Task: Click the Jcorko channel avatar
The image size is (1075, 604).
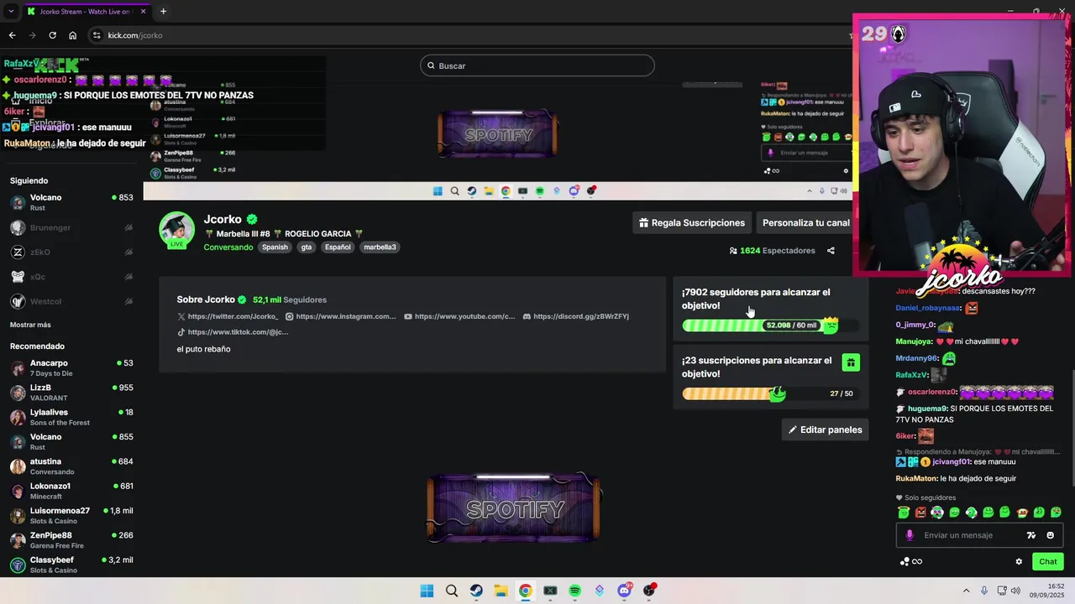Action: pos(176,230)
